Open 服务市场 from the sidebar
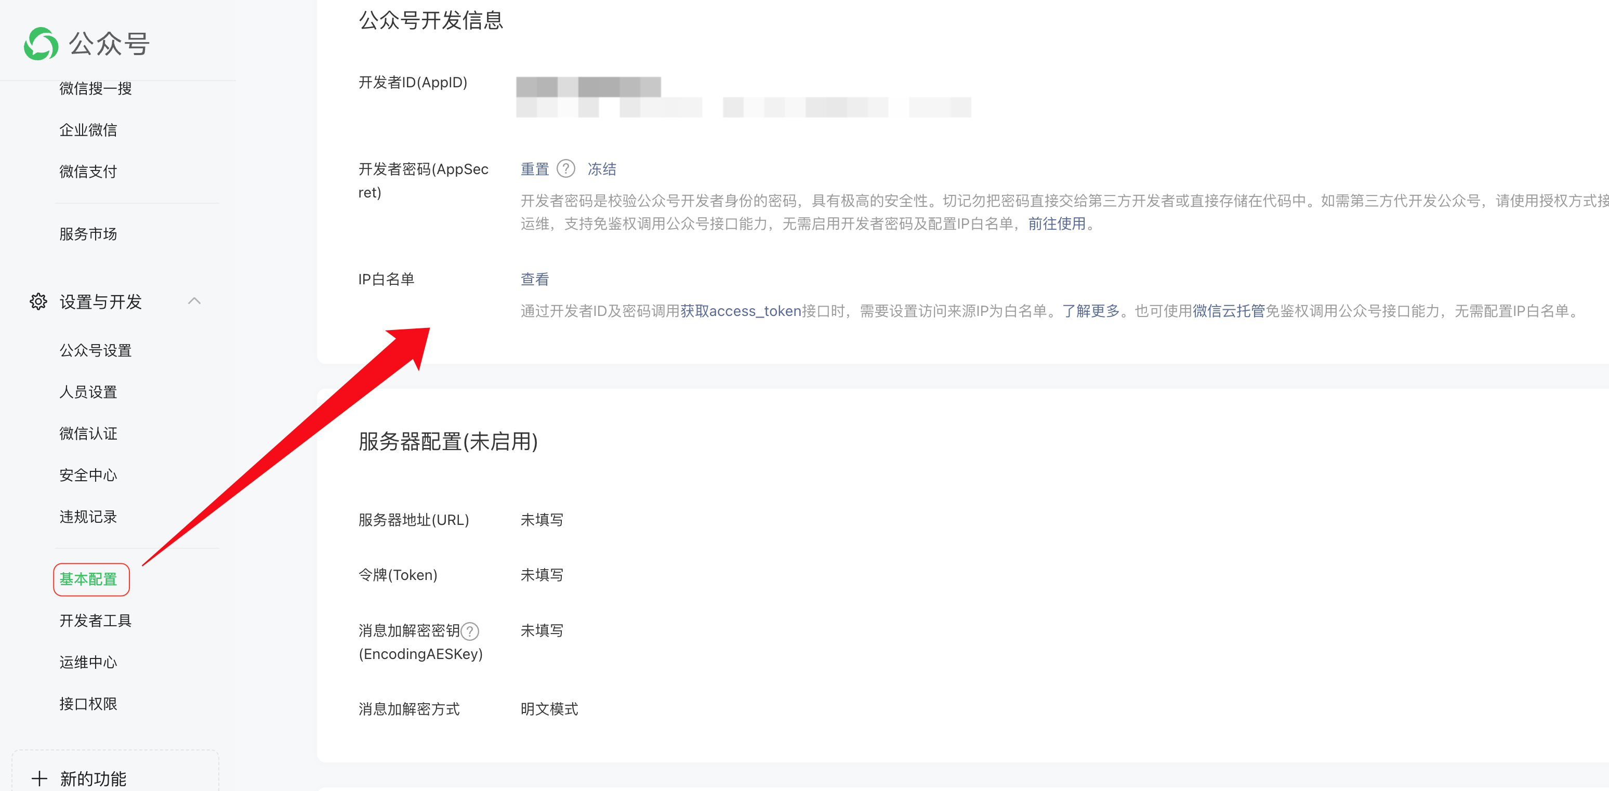1609x791 pixels. (89, 234)
